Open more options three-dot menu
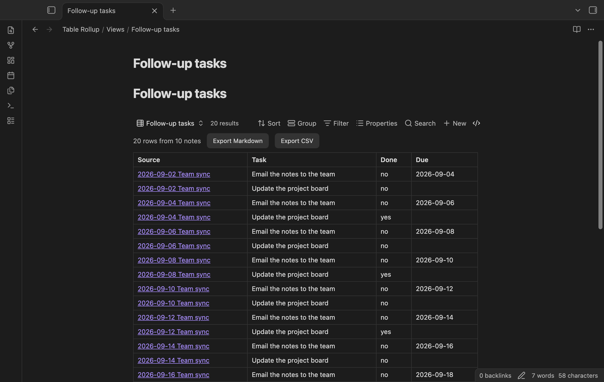The width and height of the screenshot is (604, 382). (591, 29)
